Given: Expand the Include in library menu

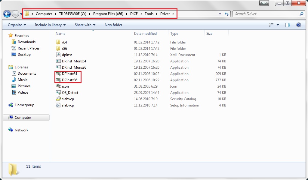Looking at the screenshot, I should [50, 25].
